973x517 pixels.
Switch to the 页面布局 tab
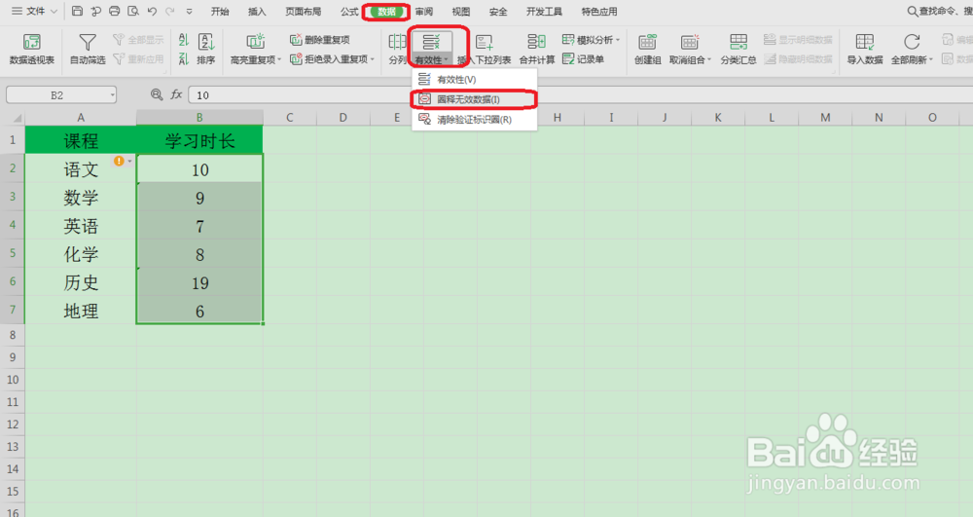(304, 11)
